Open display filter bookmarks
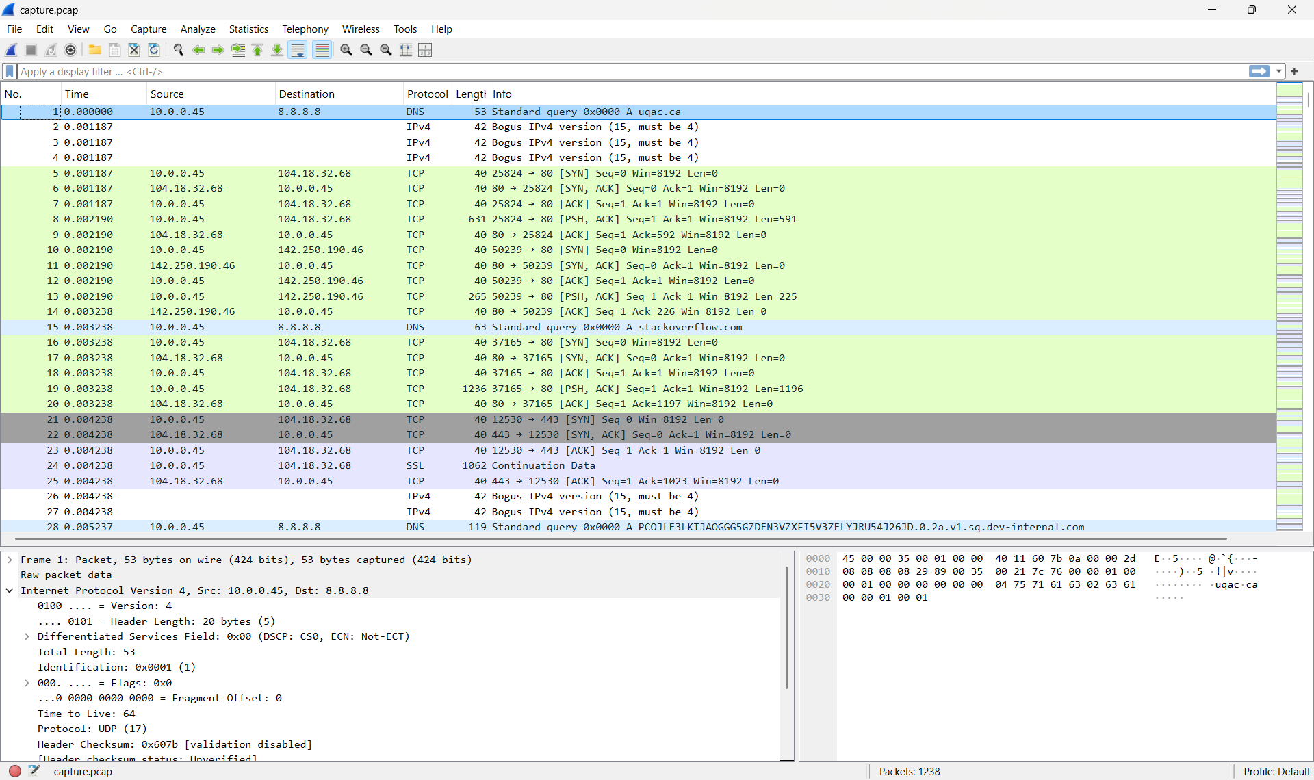Image resolution: width=1314 pixels, height=780 pixels. pos(10,71)
